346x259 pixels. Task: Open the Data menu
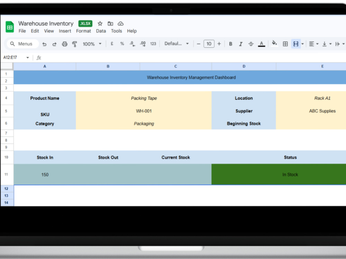click(x=101, y=31)
